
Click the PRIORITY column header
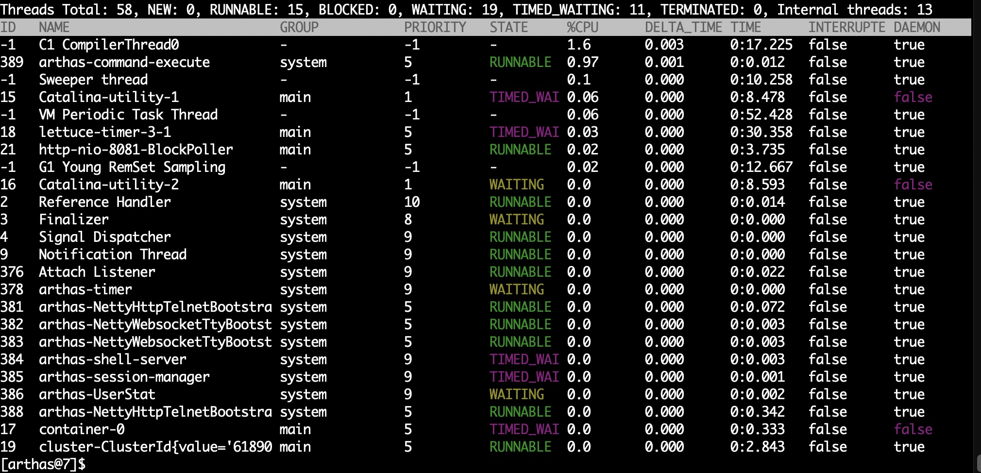[x=435, y=27]
